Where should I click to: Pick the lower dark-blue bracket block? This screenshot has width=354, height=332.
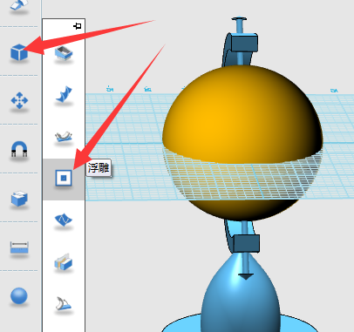click(247, 243)
